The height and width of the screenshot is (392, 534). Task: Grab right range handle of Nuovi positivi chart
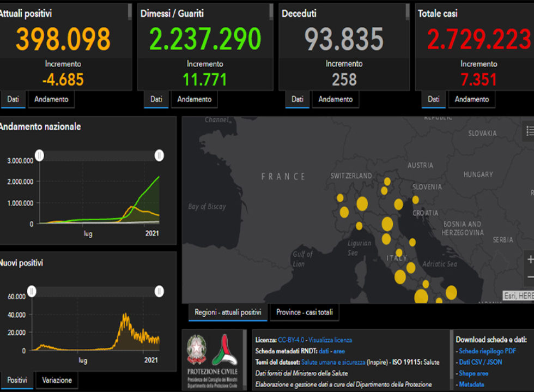[x=159, y=291]
